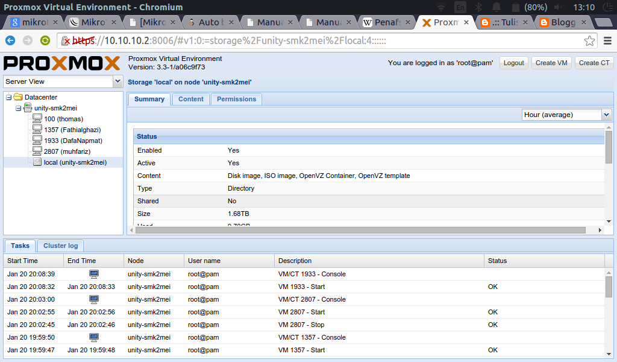This screenshot has height=362, width=617.
Task: Select 1357 (Fathialghazi) in the tree
Action: coord(72,130)
